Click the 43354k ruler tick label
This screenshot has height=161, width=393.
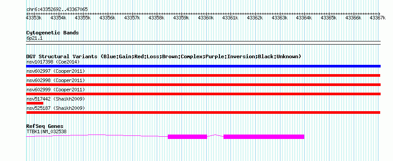click(x=58, y=18)
